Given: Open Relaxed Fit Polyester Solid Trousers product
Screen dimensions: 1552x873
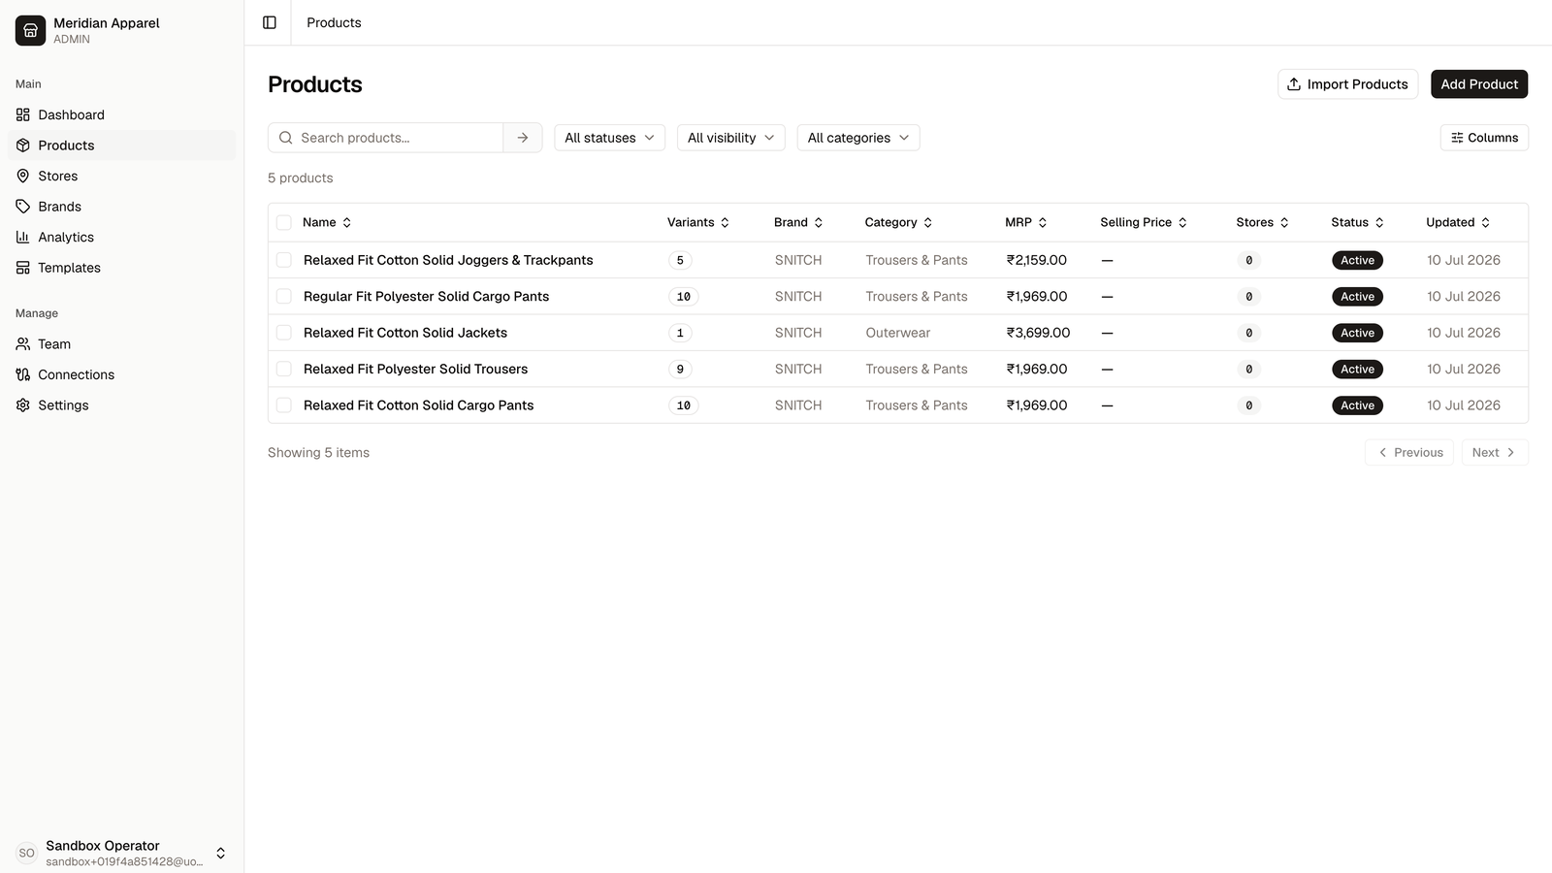Looking at the screenshot, I should click(x=416, y=370).
